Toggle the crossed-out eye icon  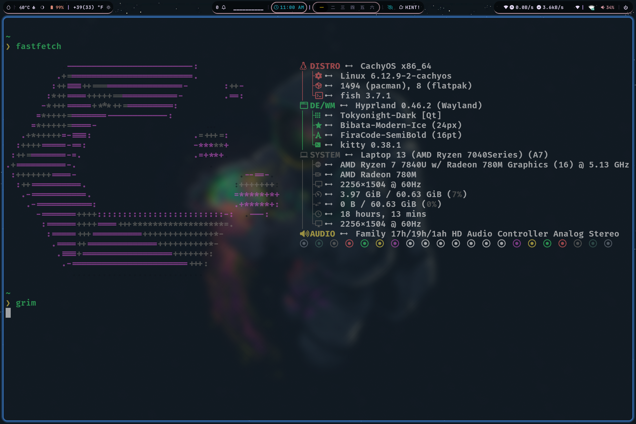pyautogui.click(x=390, y=7)
